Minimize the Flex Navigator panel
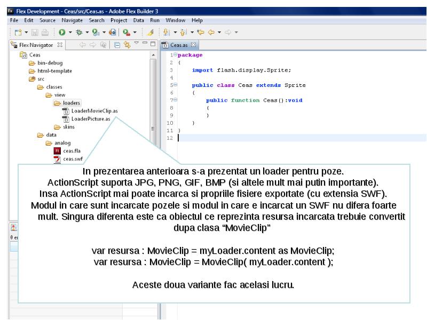Image resolution: width=427 pixels, height=320 pixels. pyautogui.click(x=145, y=43)
